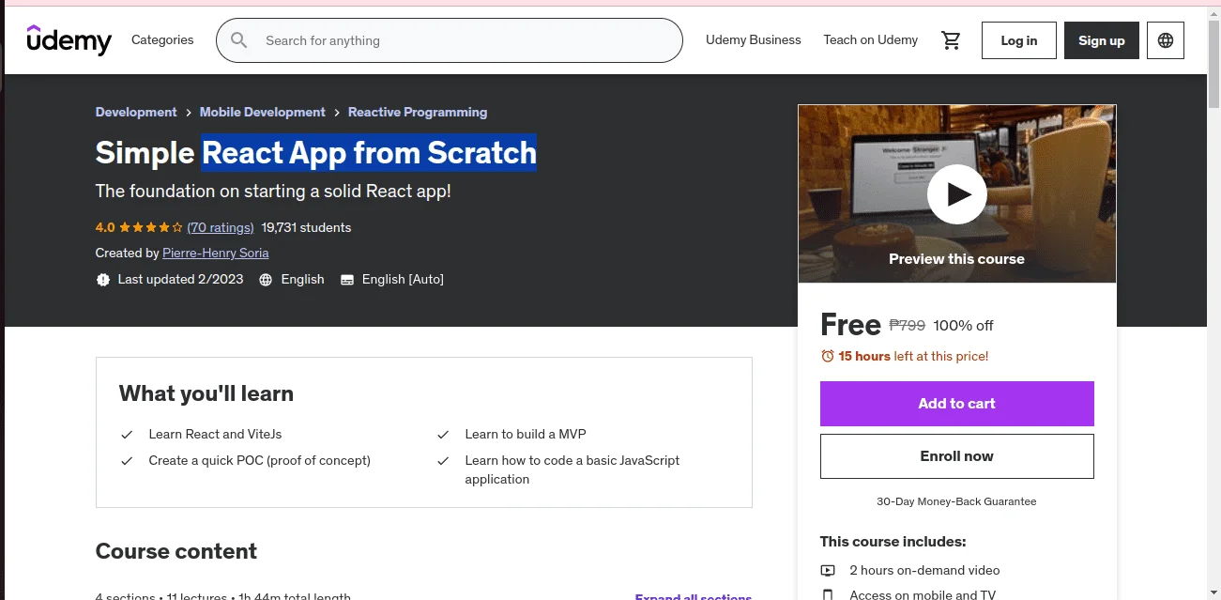Open the shopping cart icon
This screenshot has height=600, width=1221.
(951, 40)
